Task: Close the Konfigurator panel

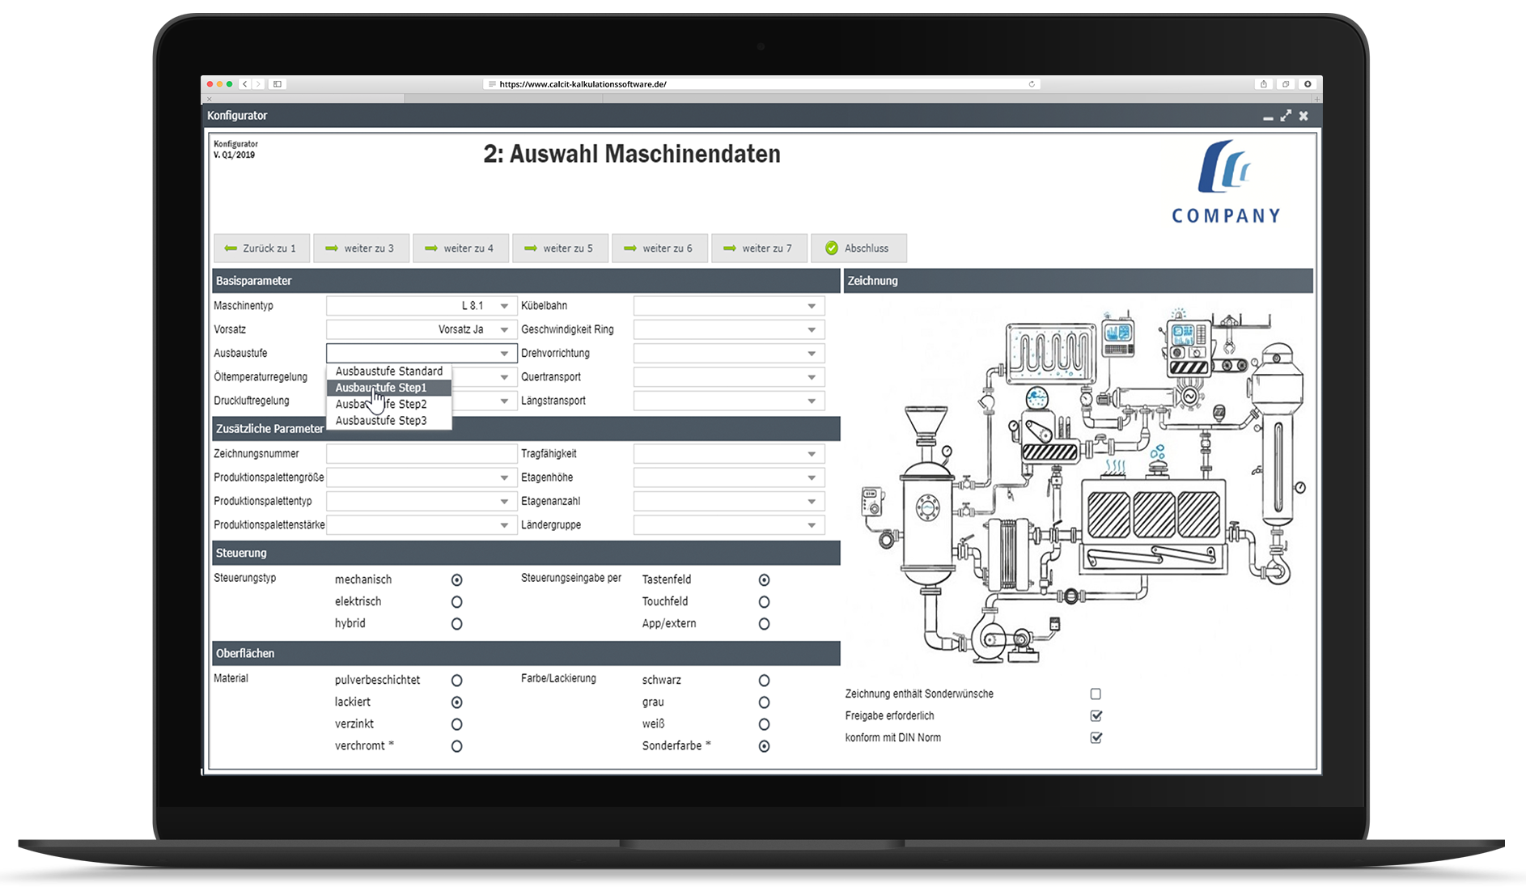Action: click(1303, 116)
